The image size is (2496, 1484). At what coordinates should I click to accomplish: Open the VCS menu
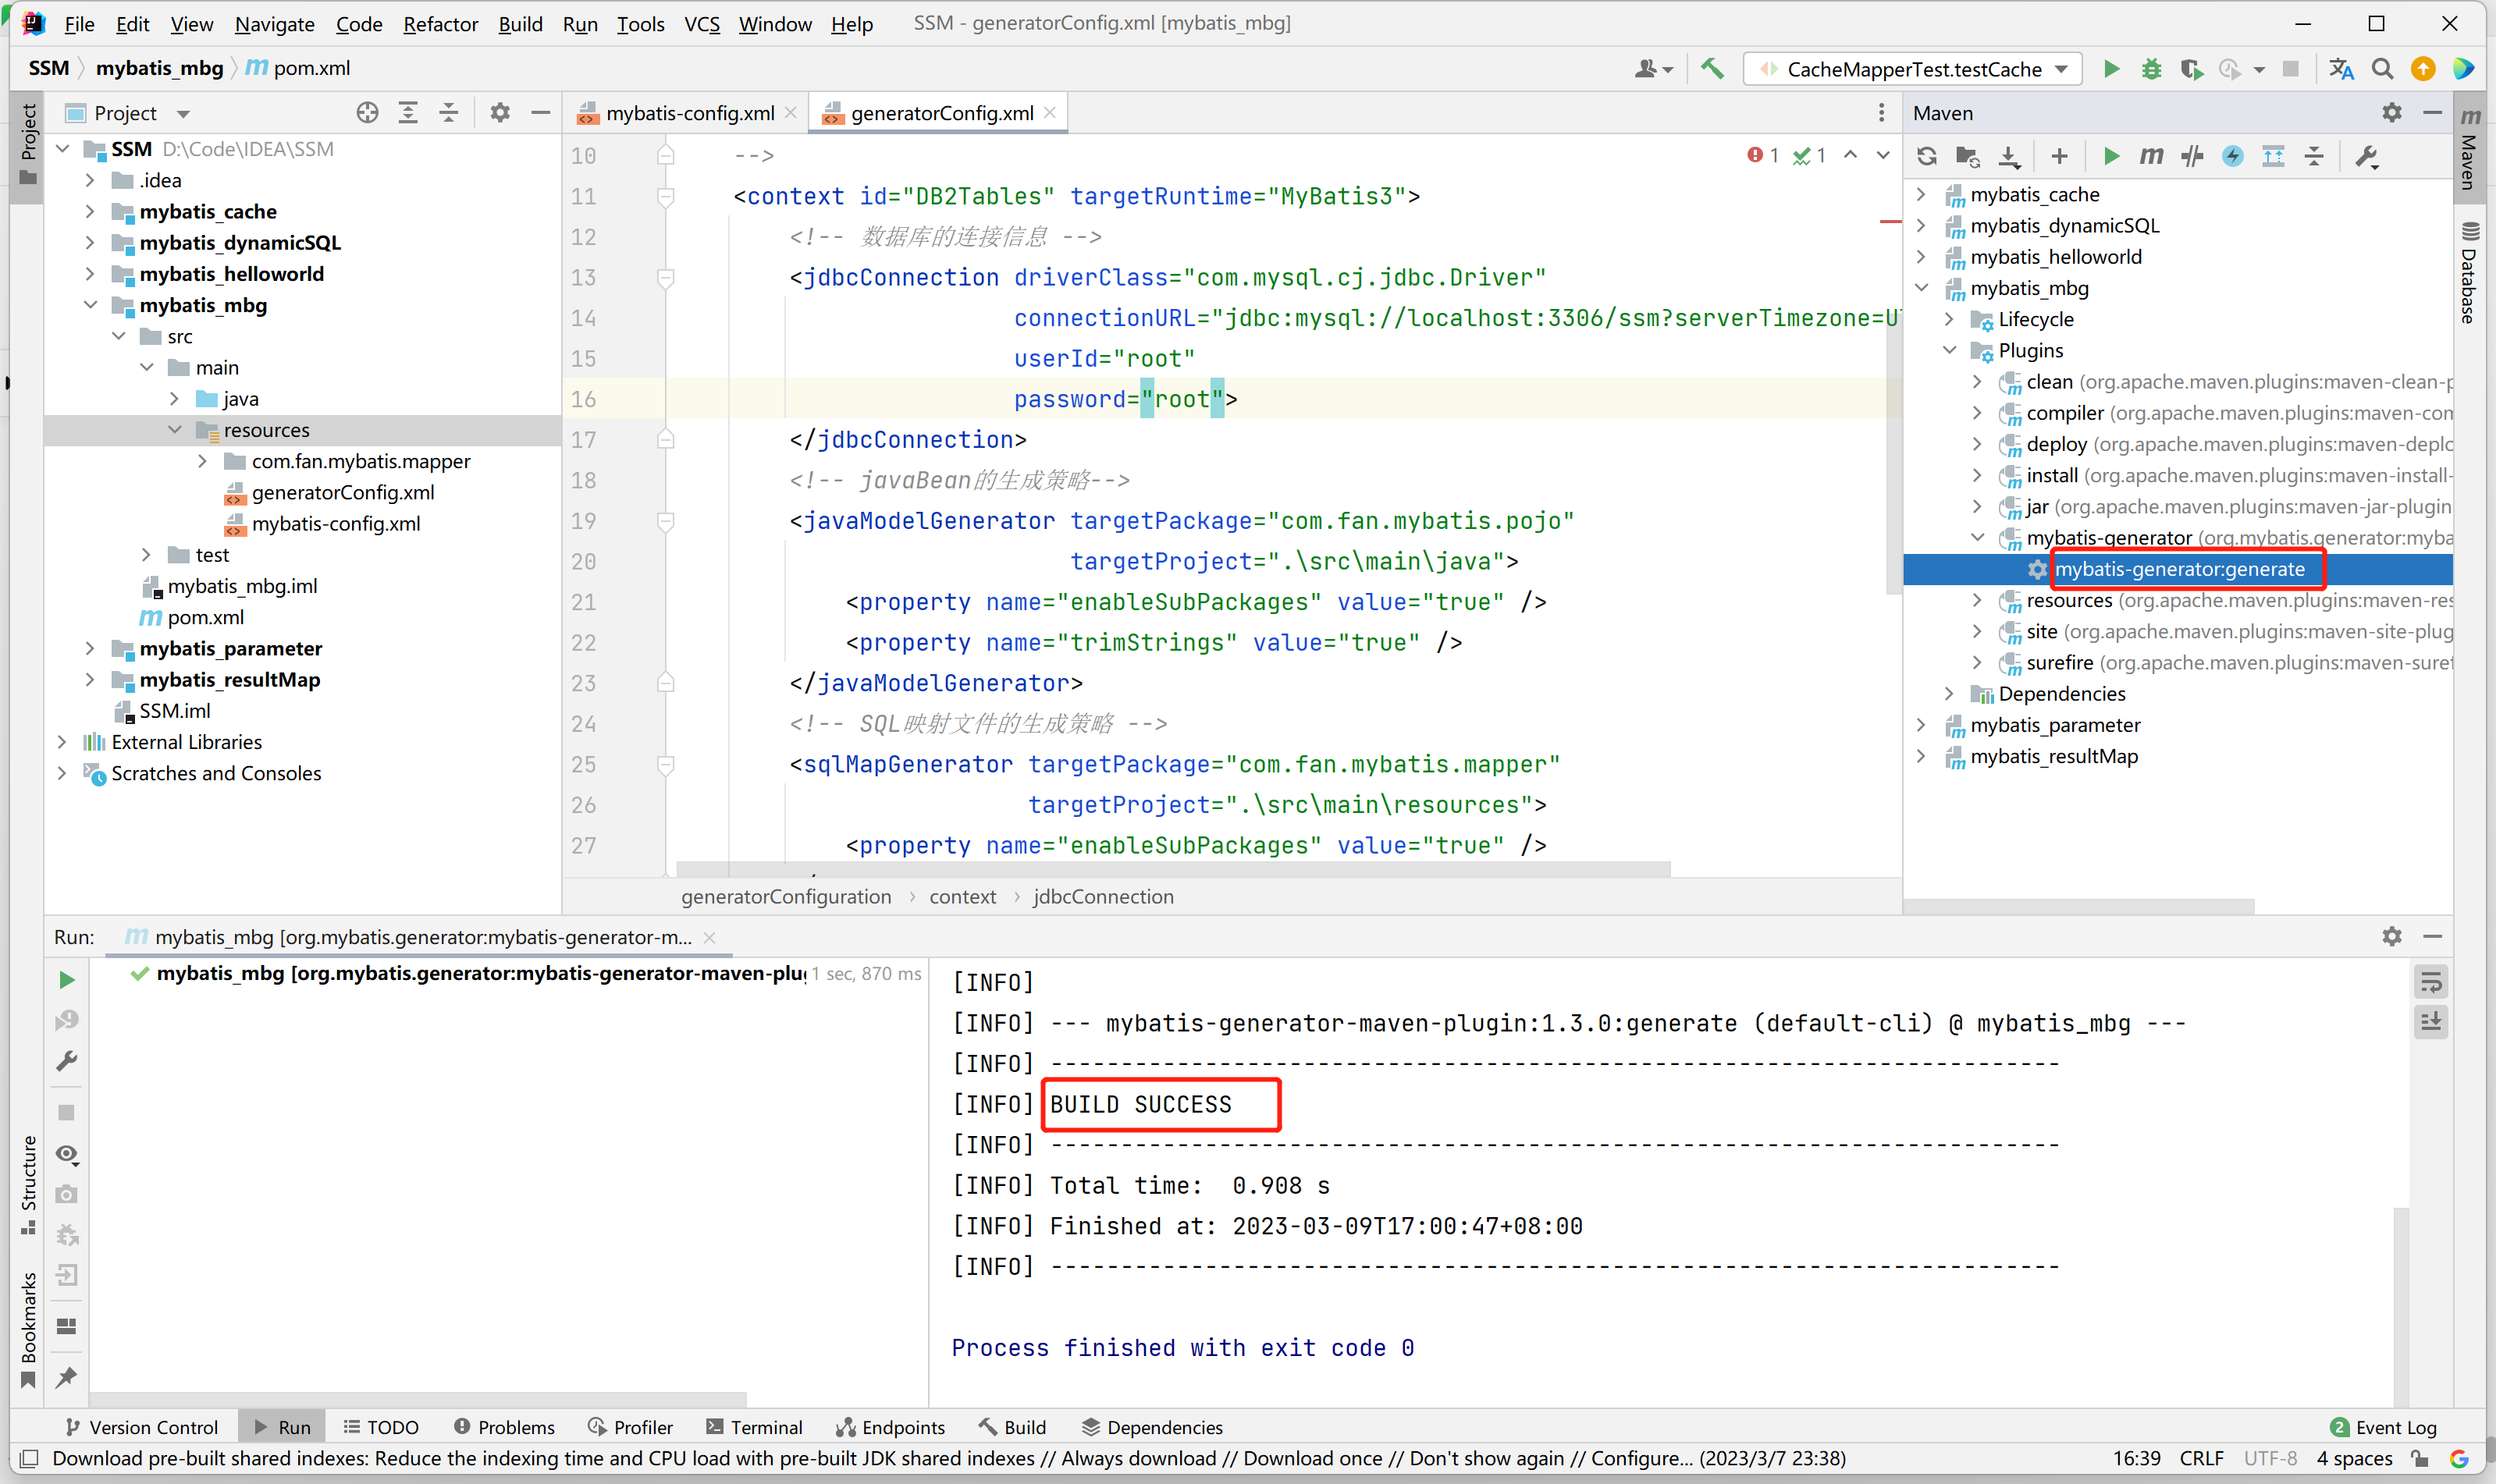pyautogui.click(x=702, y=24)
